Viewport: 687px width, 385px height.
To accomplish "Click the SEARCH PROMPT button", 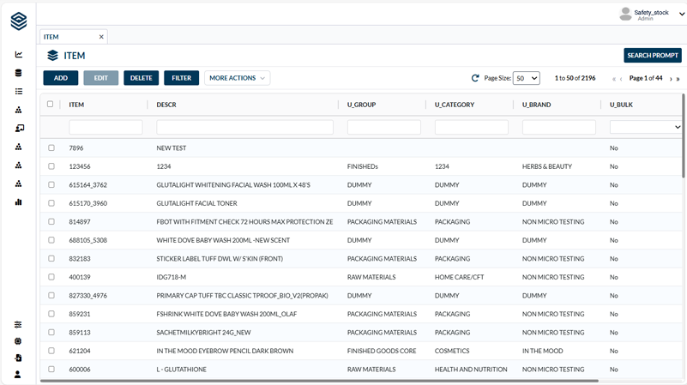I will [652, 56].
